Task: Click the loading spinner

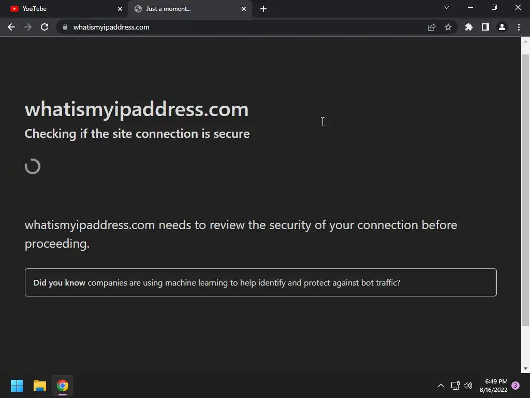Action: click(33, 166)
